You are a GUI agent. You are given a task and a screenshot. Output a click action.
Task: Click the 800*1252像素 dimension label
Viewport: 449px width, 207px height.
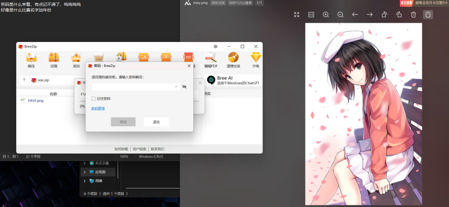point(240,3)
